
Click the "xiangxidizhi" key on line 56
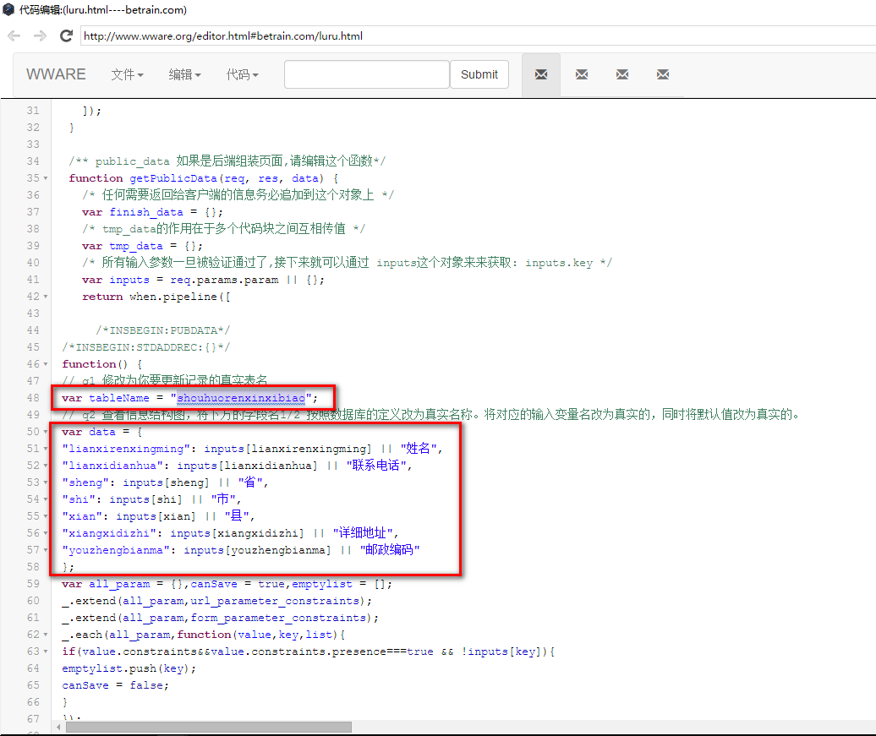click(109, 533)
